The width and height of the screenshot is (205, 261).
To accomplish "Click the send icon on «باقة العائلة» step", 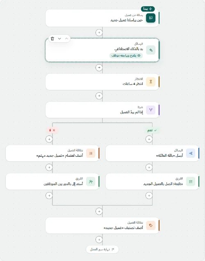I will (191, 153).
